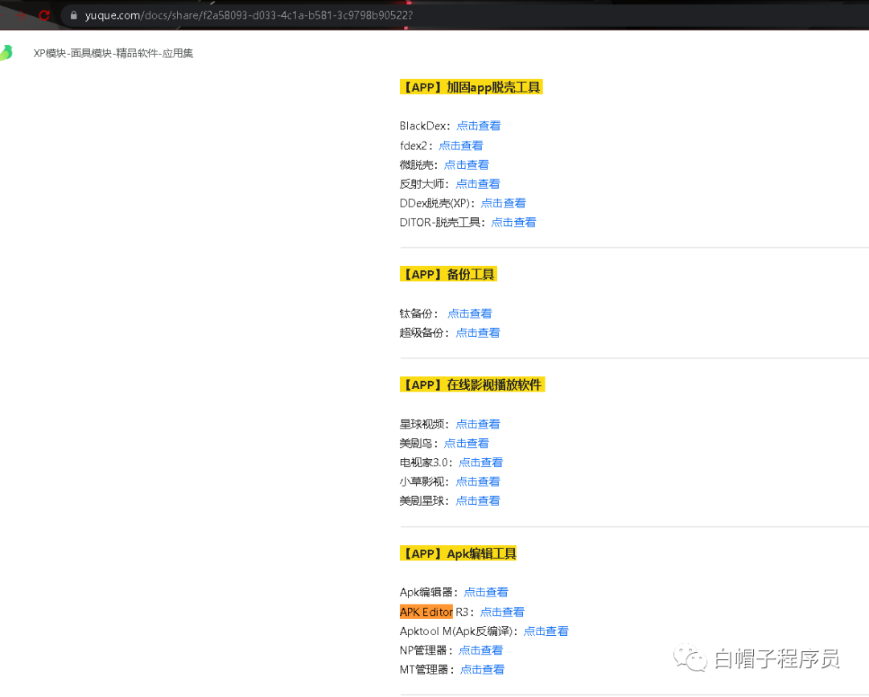
Task: Open the 电视家3.0 点击查看 link
Action: click(480, 462)
